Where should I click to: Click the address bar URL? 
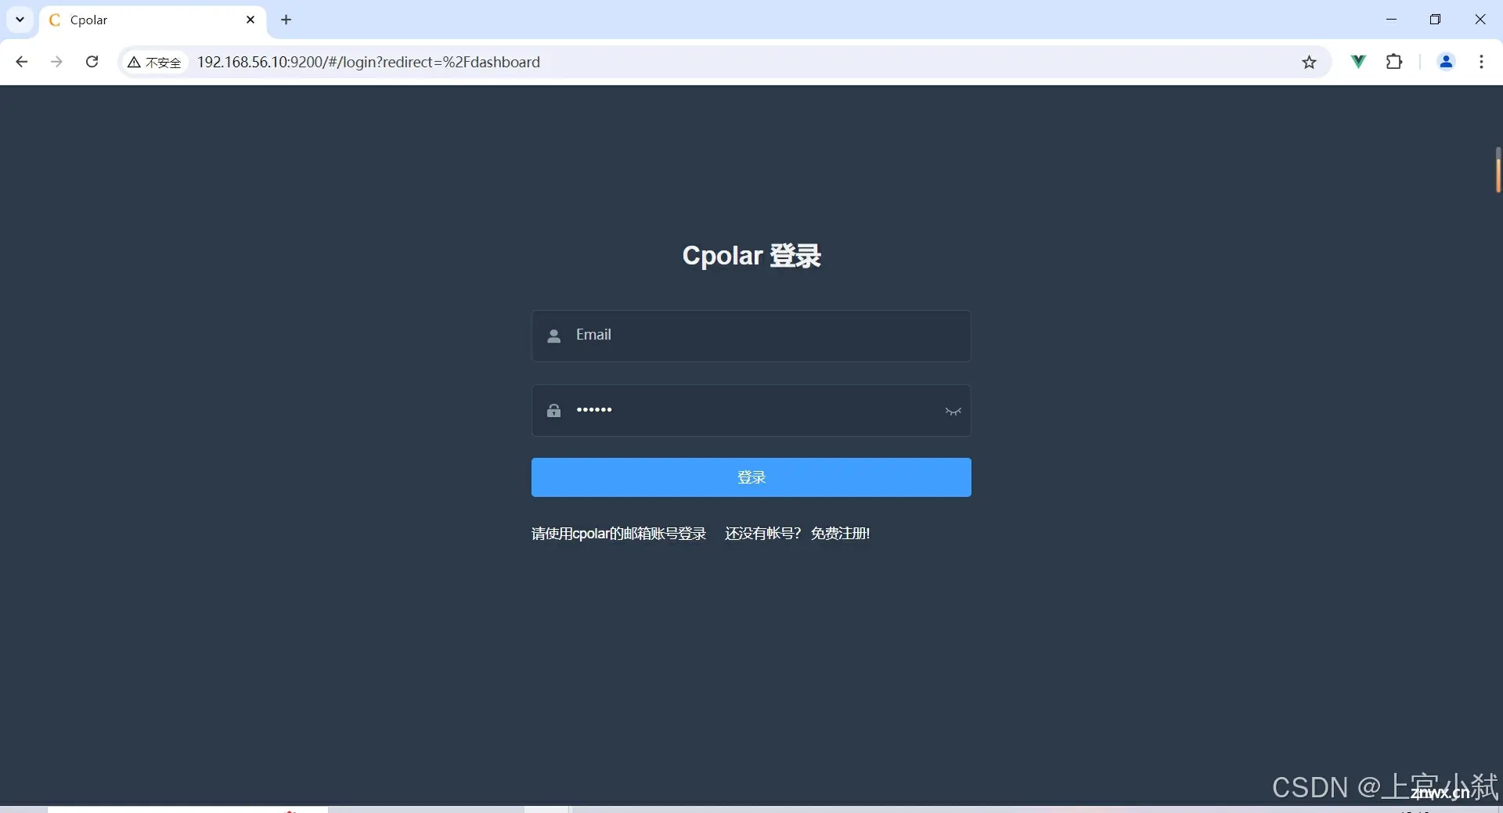pos(369,62)
